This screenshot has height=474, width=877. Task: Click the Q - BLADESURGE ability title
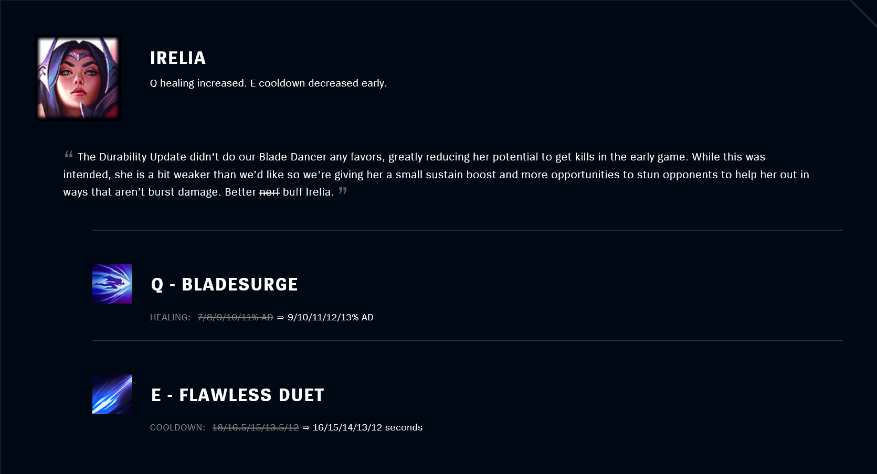pos(225,284)
